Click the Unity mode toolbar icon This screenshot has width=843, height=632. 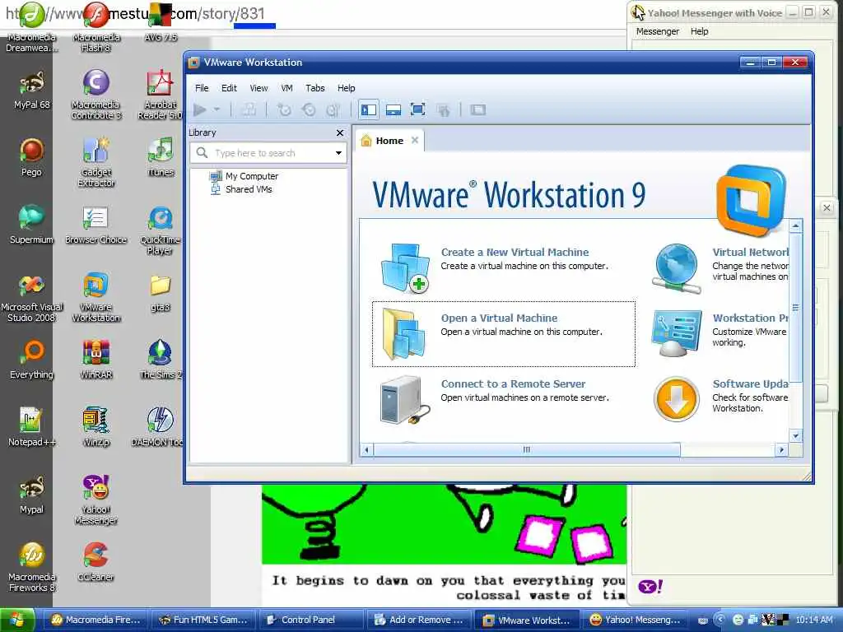click(x=443, y=111)
